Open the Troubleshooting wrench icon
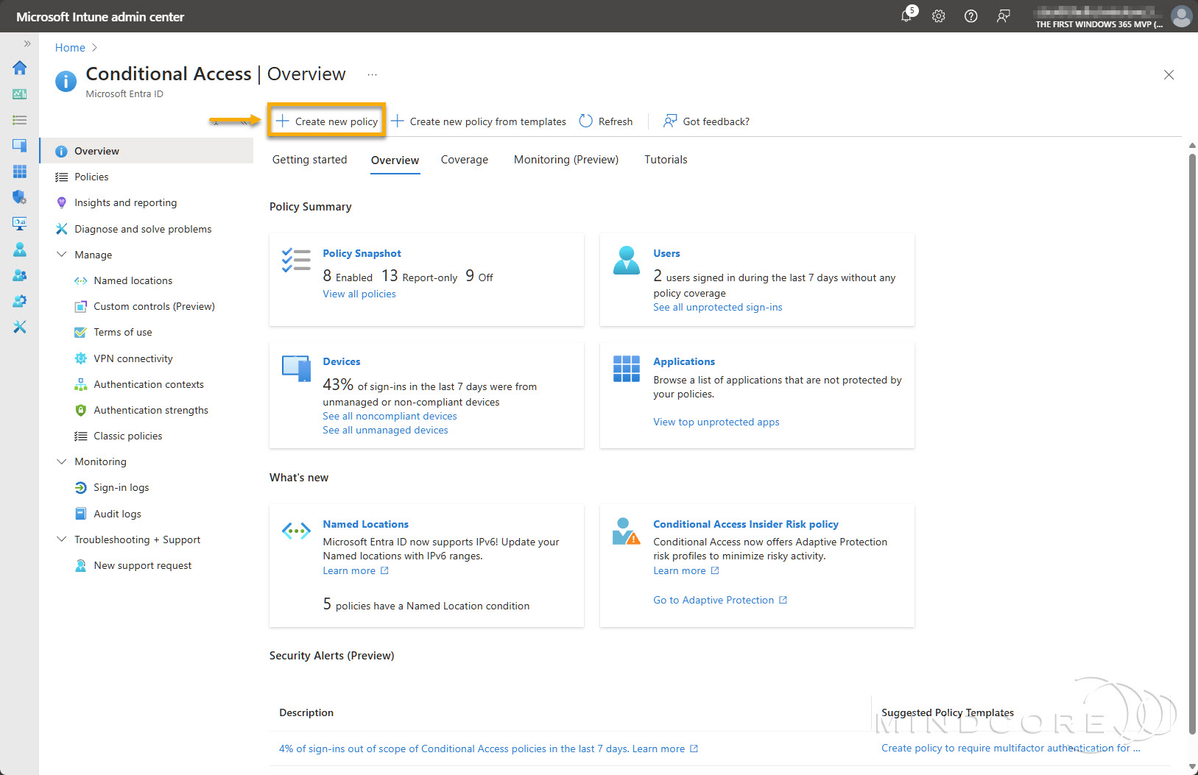Image resolution: width=1198 pixels, height=775 pixels. (19, 326)
